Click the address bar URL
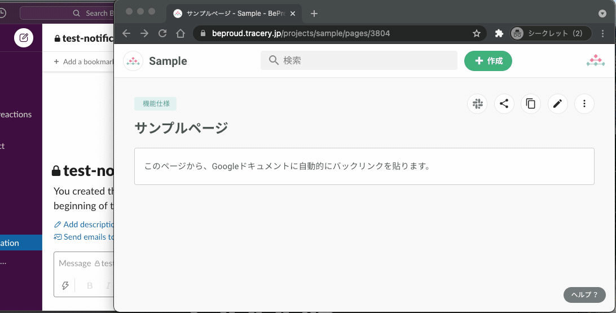Viewport: 616px width, 313px height. 301,33
